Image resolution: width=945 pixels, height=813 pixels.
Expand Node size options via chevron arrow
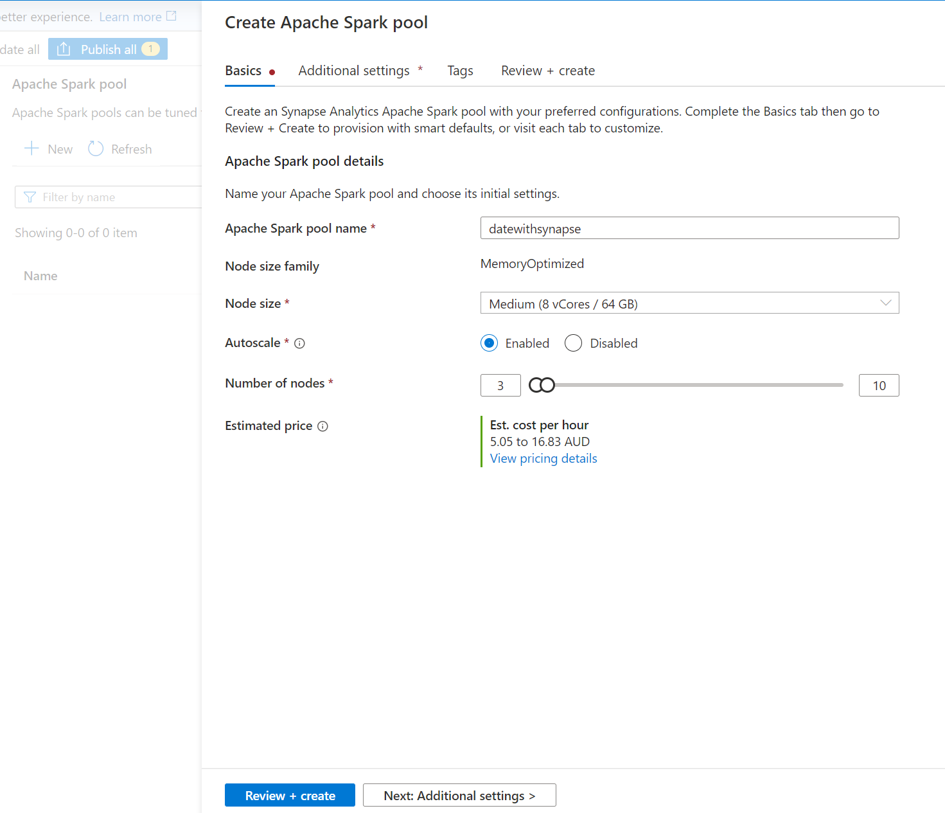click(885, 303)
